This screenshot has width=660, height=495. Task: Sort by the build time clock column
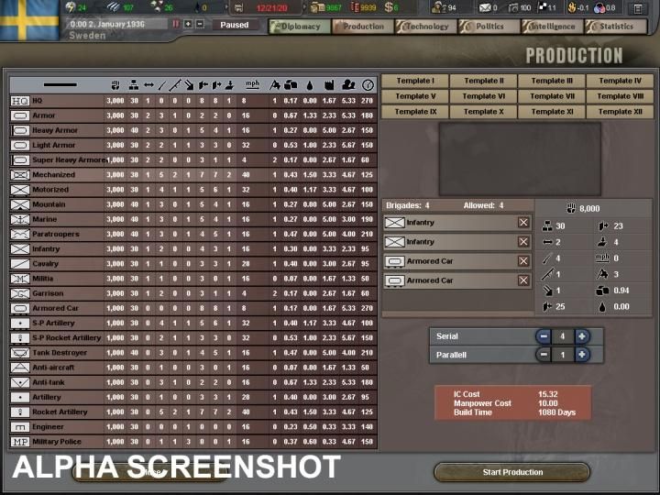368,85
